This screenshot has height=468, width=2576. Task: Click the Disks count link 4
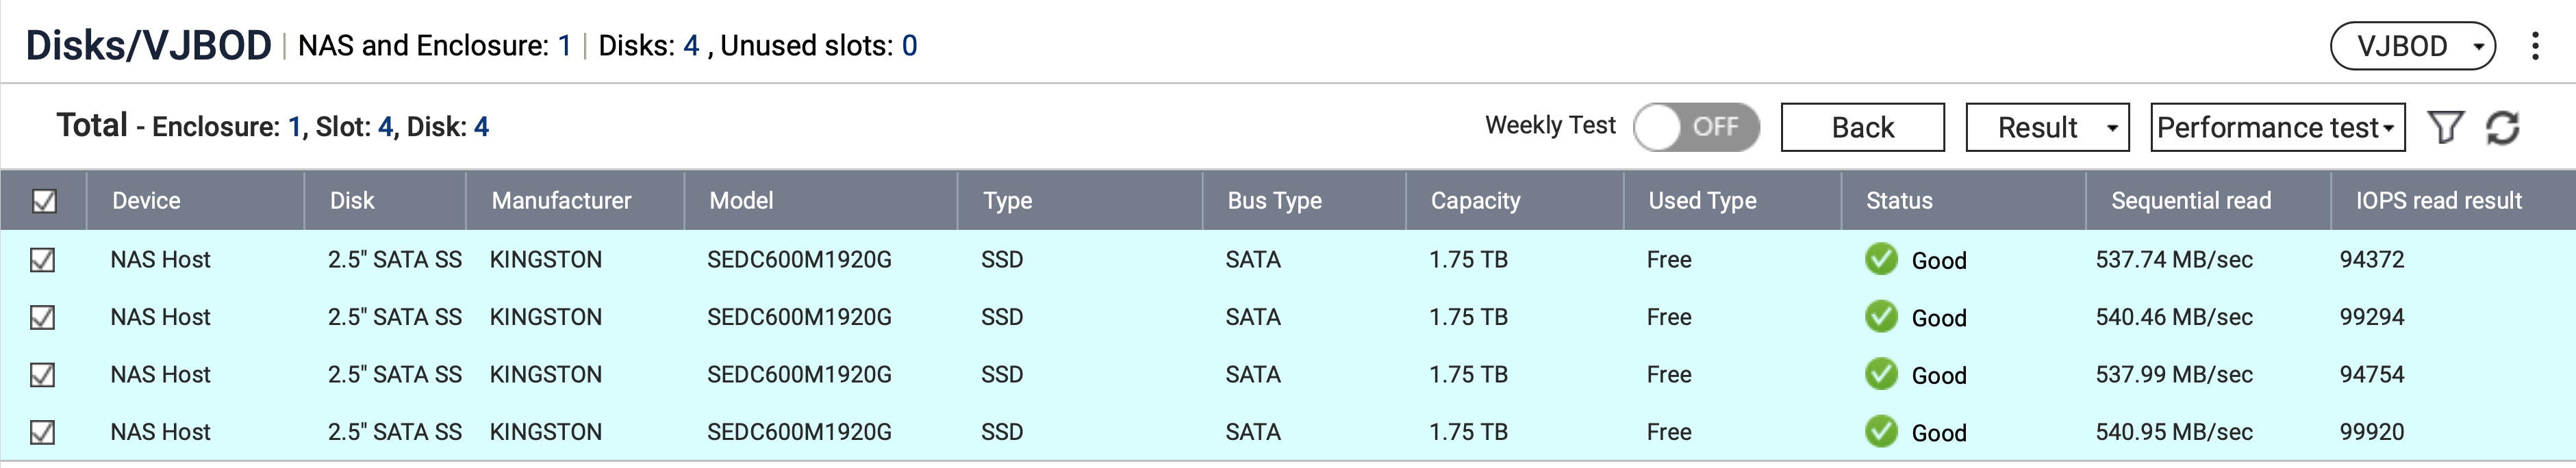pyautogui.click(x=691, y=46)
